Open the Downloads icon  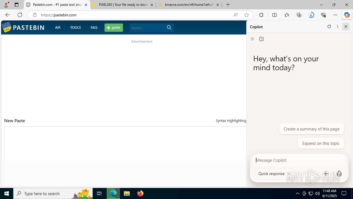pyautogui.click(x=311, y=15)
